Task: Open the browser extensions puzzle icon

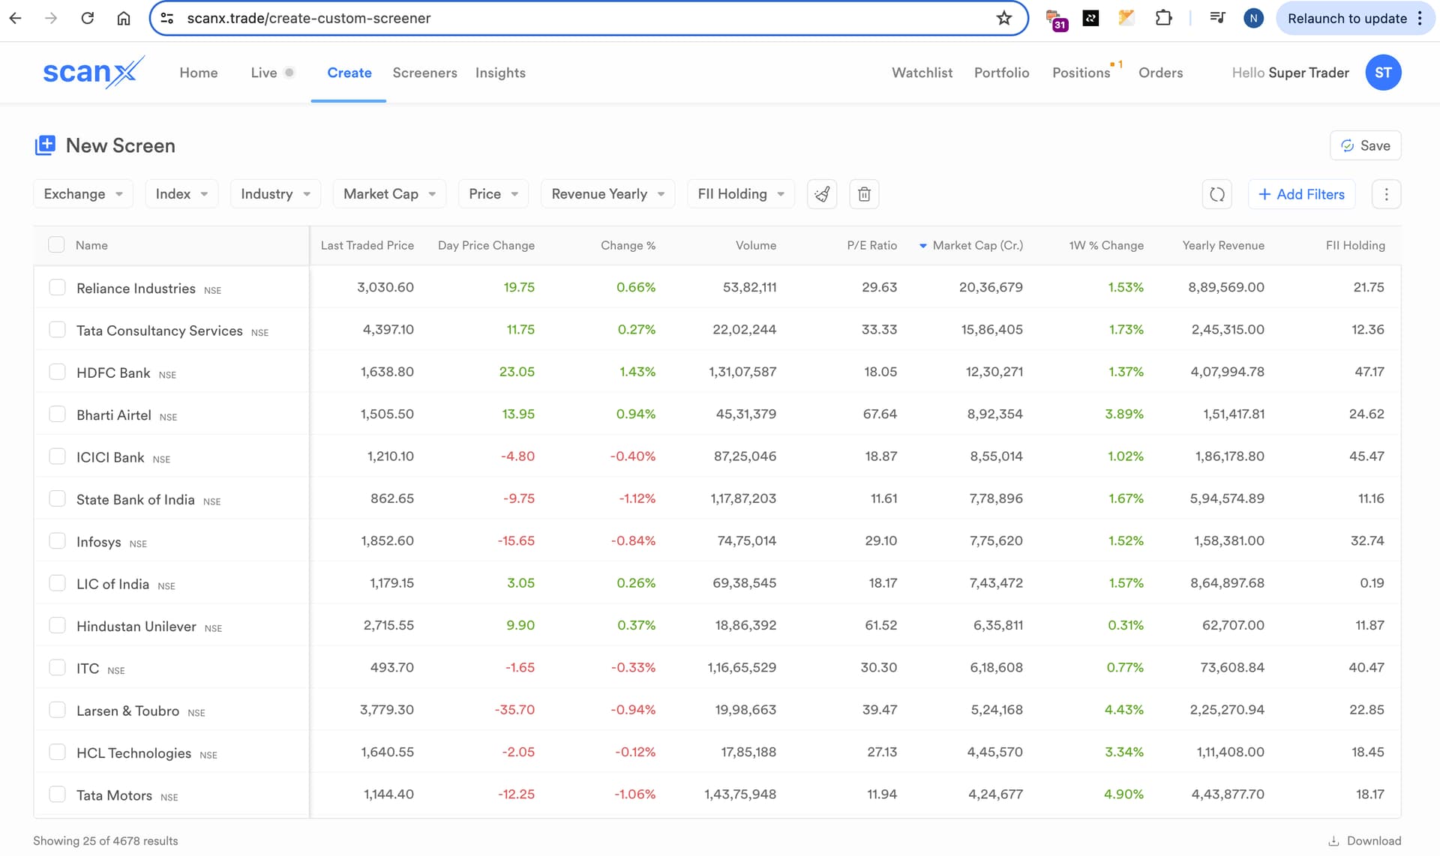Action: pyautogui.click(x=1164, y=18)
